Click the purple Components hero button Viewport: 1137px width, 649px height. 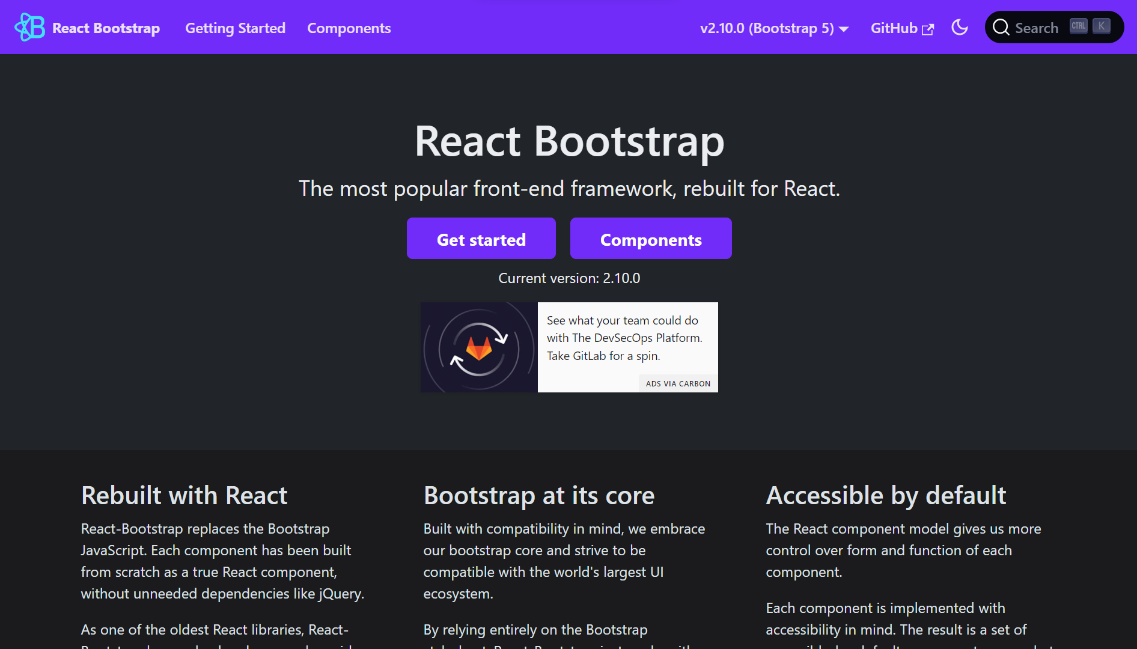pos(651,239)
